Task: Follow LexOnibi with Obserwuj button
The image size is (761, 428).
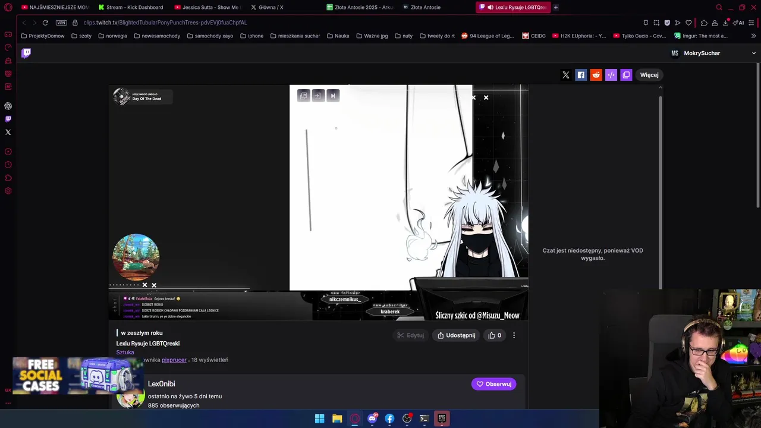Action: click(x=493, y=384)
